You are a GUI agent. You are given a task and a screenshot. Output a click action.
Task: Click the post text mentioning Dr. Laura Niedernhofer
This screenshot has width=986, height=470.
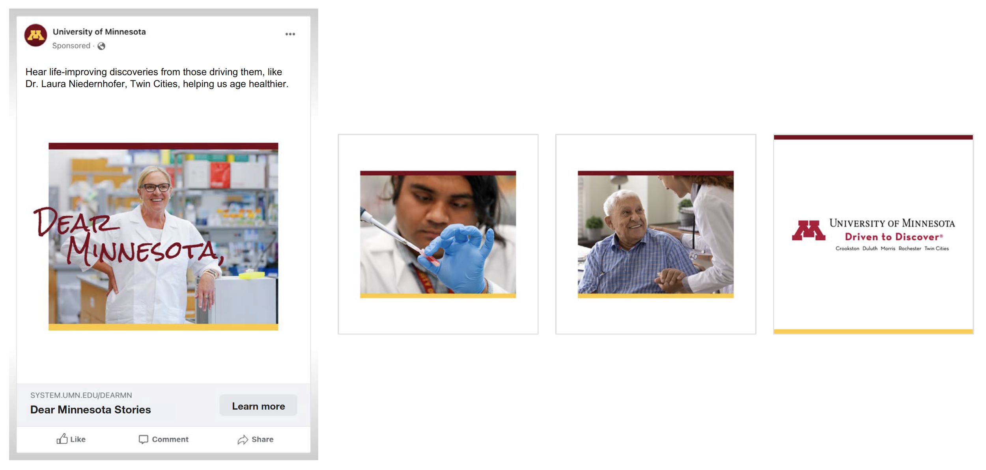157,78
